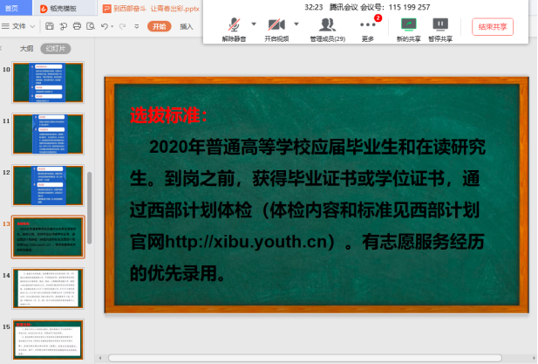Unmute microphone in Tencent Meeting toolbar

point(234,24)
